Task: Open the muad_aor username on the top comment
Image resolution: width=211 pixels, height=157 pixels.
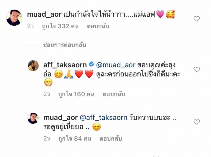Action: (44, 14)
